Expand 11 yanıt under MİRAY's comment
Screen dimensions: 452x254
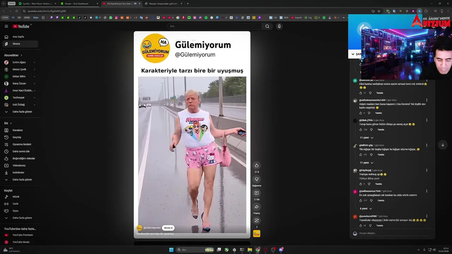click(366, 163)
